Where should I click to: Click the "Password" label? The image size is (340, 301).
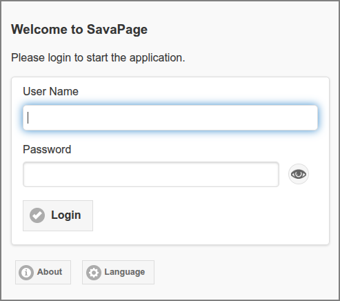(47, 149)
